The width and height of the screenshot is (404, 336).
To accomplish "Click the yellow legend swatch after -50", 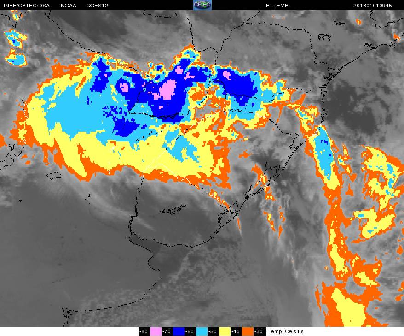I will tap(225, 331).
